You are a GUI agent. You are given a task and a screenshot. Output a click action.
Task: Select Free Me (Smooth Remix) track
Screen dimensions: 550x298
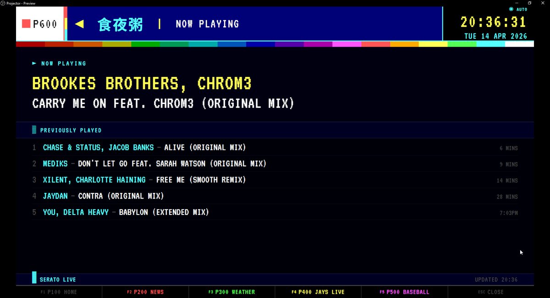click(201, 180)
